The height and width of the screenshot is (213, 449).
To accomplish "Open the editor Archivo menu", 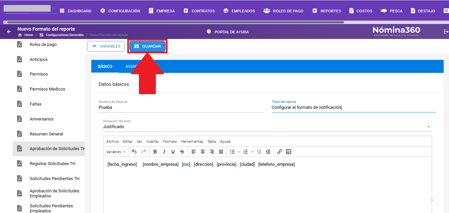I will tap(113, 141).
